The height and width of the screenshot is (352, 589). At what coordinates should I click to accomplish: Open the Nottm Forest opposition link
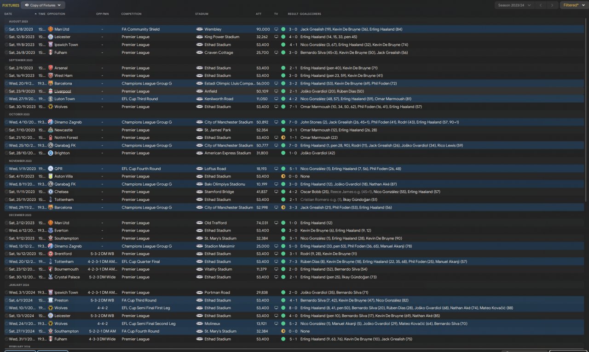click(66, 138)
